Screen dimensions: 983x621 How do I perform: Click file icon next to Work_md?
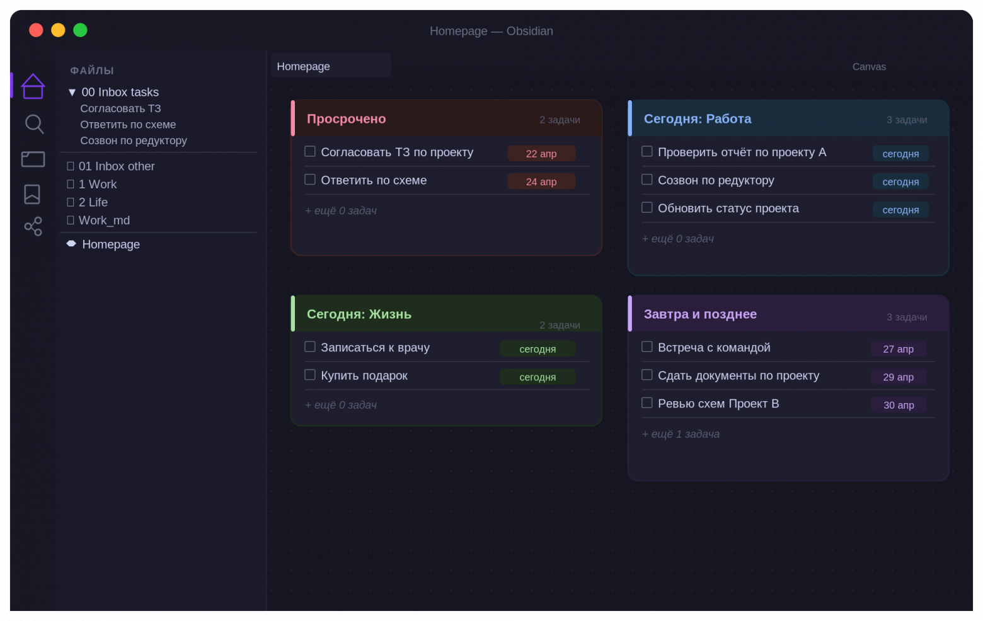click(71, 220)
